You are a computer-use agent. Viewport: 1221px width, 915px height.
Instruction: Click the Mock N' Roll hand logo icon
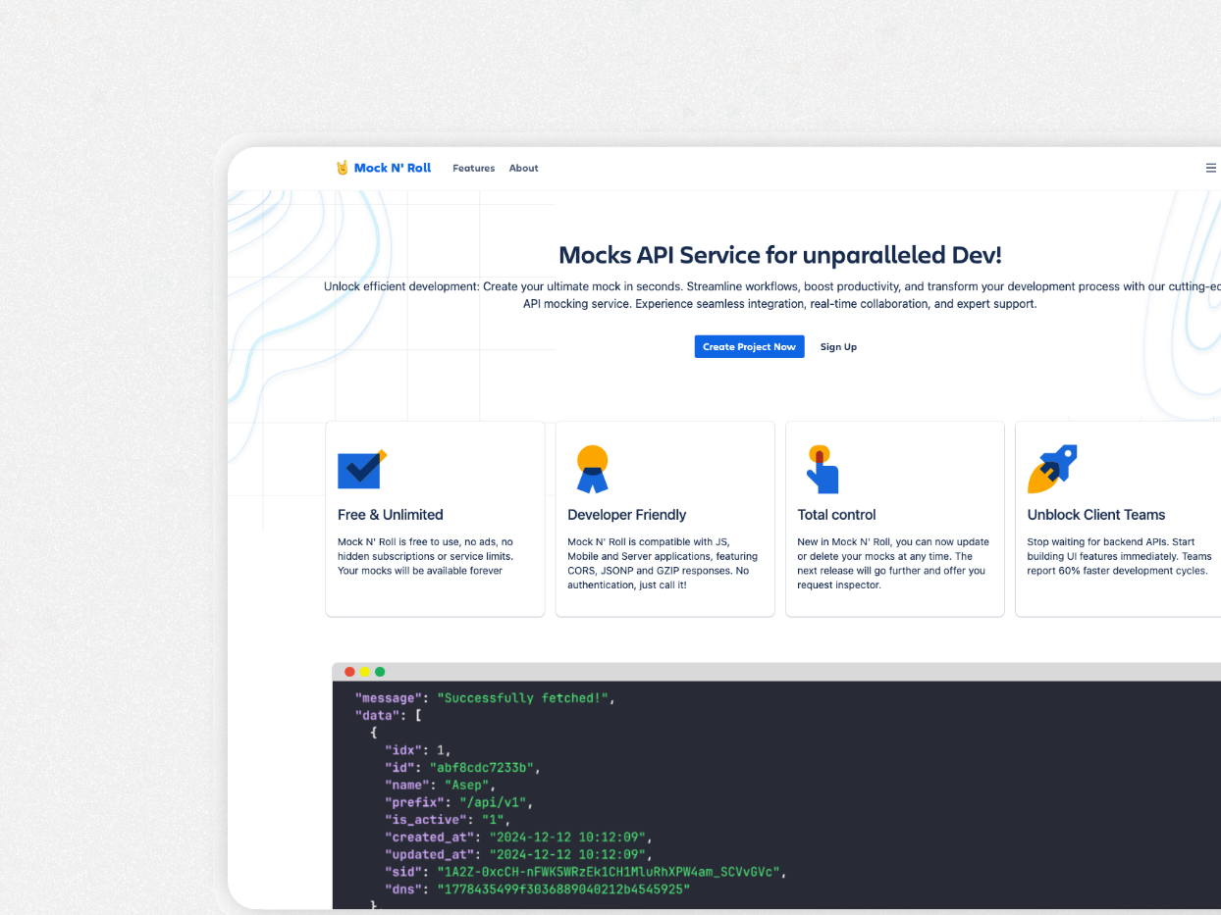point(343,168)
